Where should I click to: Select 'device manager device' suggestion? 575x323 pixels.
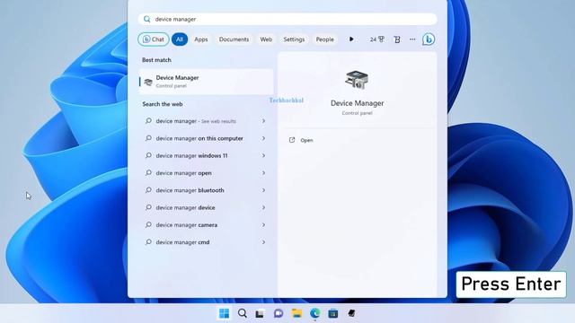[205, 207]
